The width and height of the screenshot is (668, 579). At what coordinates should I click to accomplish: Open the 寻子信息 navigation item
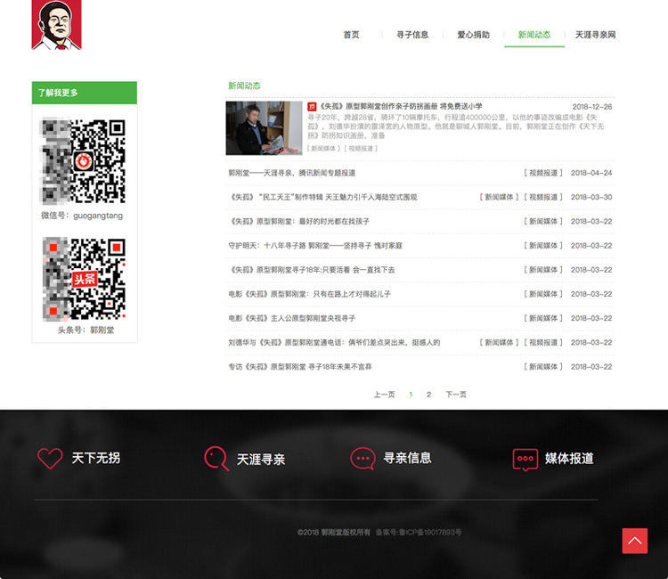[x=412, y=35]
